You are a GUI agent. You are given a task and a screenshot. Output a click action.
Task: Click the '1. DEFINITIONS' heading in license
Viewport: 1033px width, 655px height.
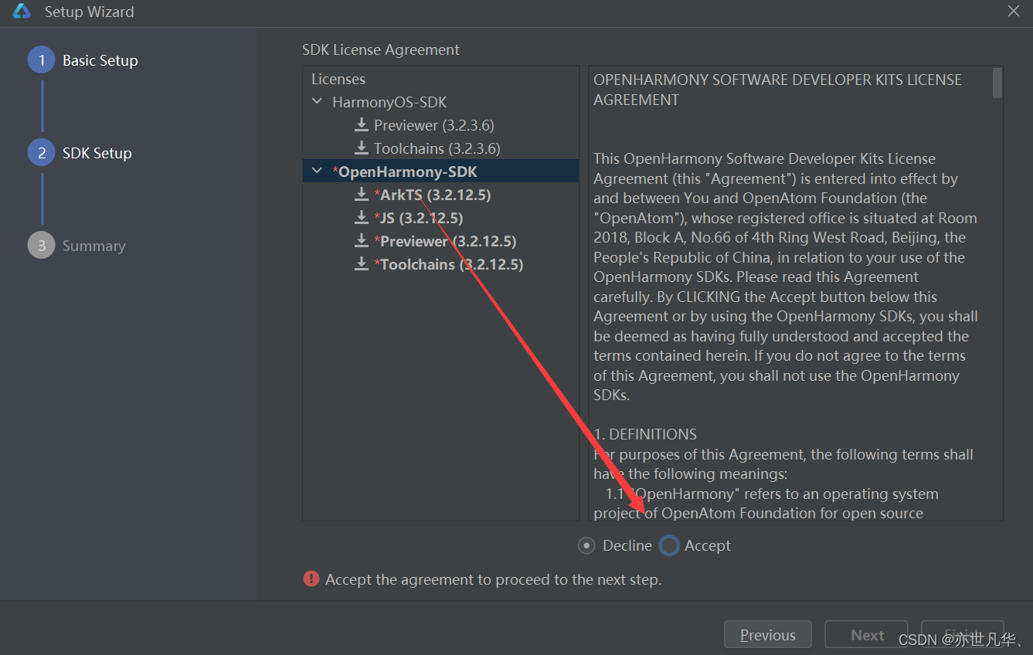point(645,434)
